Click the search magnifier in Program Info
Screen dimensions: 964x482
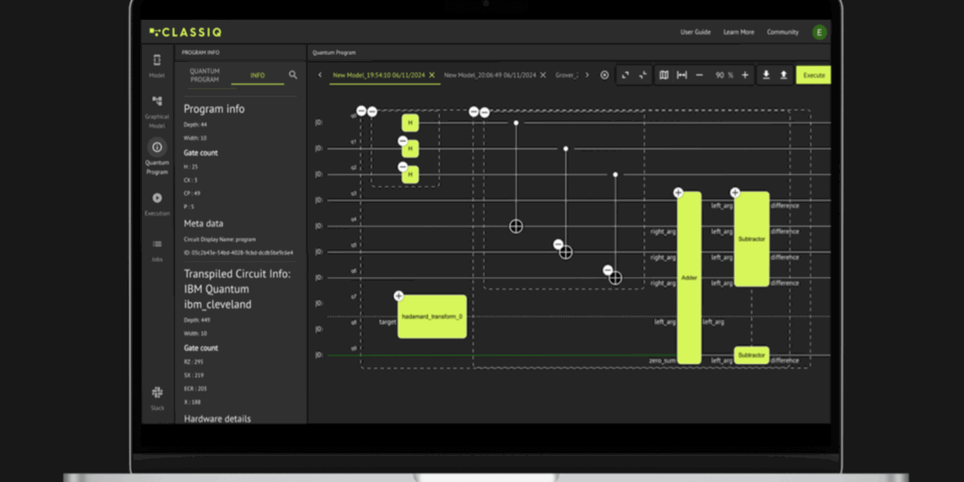point(293,75)
